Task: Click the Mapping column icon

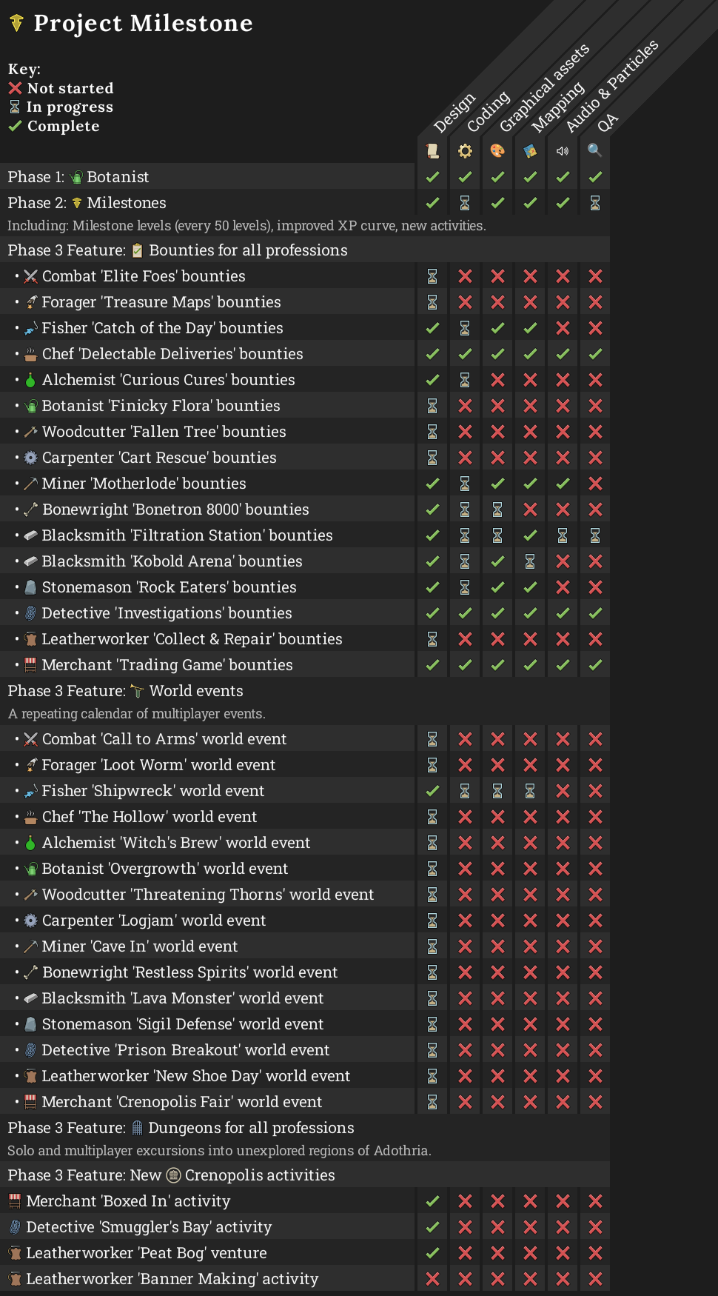Action: pyautogui.click(x=530, y=151)
